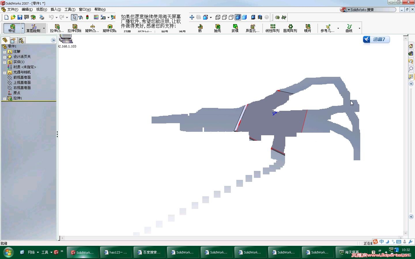Viewport: 415px width, 259px height.
Task: Open the 工具(T) menu
Action: tap(70, 9)
